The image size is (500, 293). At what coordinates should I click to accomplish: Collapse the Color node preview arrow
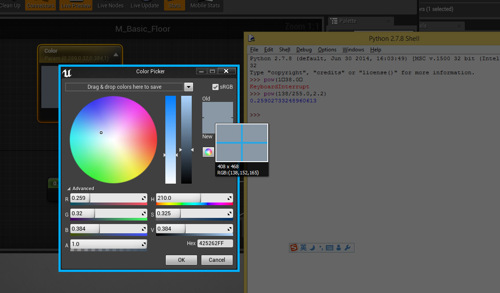point(116,54)
